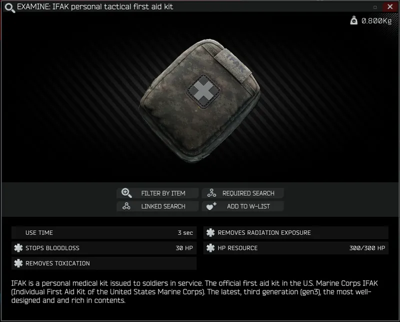Click the weight bag icon beside 0.800Kg
This screenshot has width=400, height=322.
click(x=353, y=20)
